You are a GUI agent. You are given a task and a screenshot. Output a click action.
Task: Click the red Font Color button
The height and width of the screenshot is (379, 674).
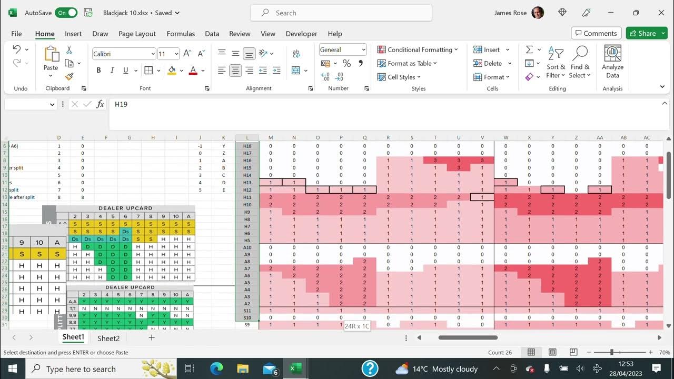193,70
